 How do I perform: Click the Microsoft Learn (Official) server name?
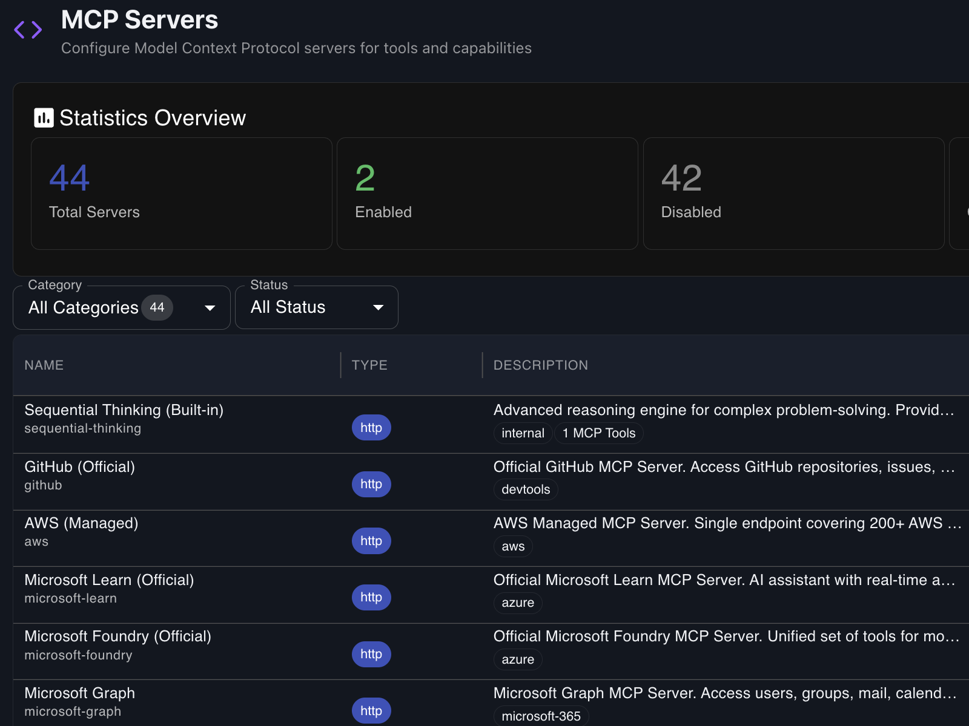(x=109, y=580)
